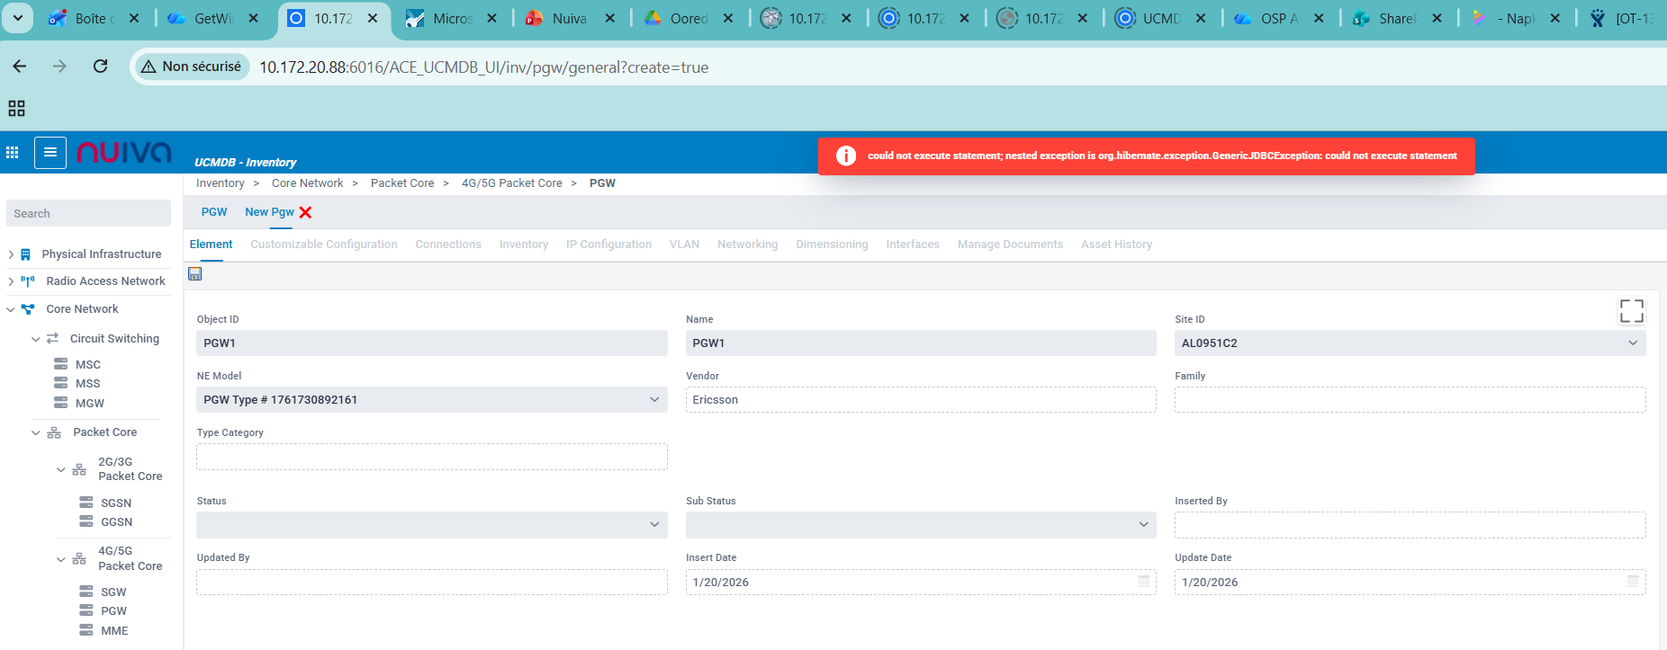Switch to the IP Configuration tab
Image resolution: width=1667 pixels, height=650 pixels.
coord(608,245)
